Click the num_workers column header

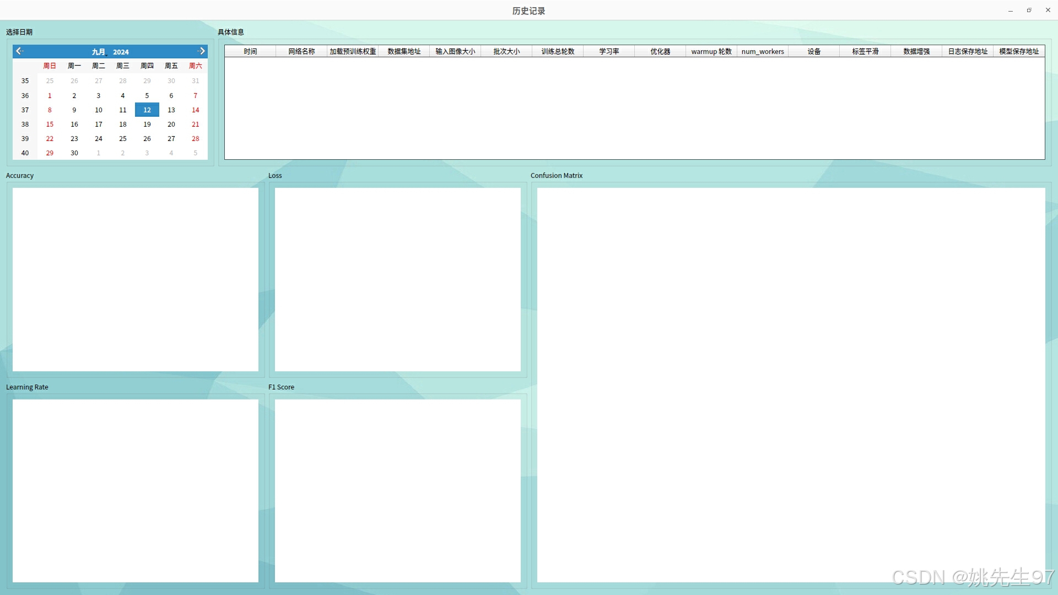(x=763, y=51)
